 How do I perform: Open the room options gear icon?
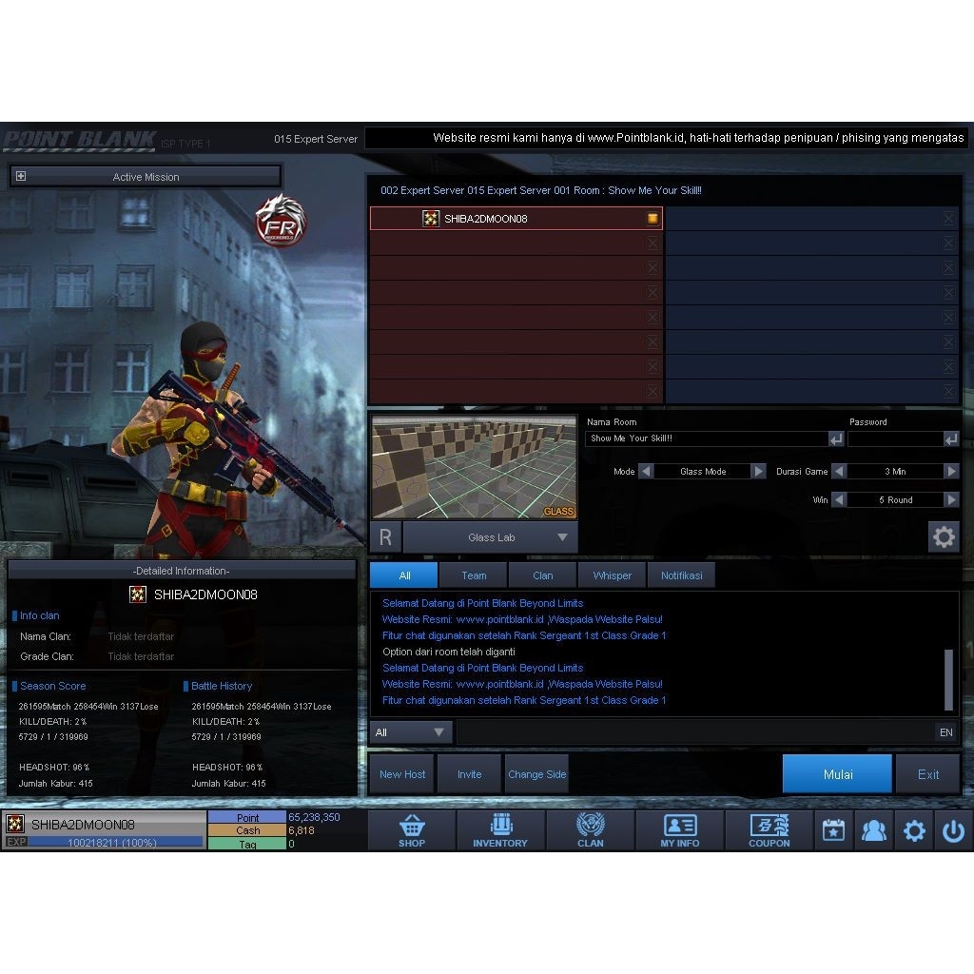point(944,536)
